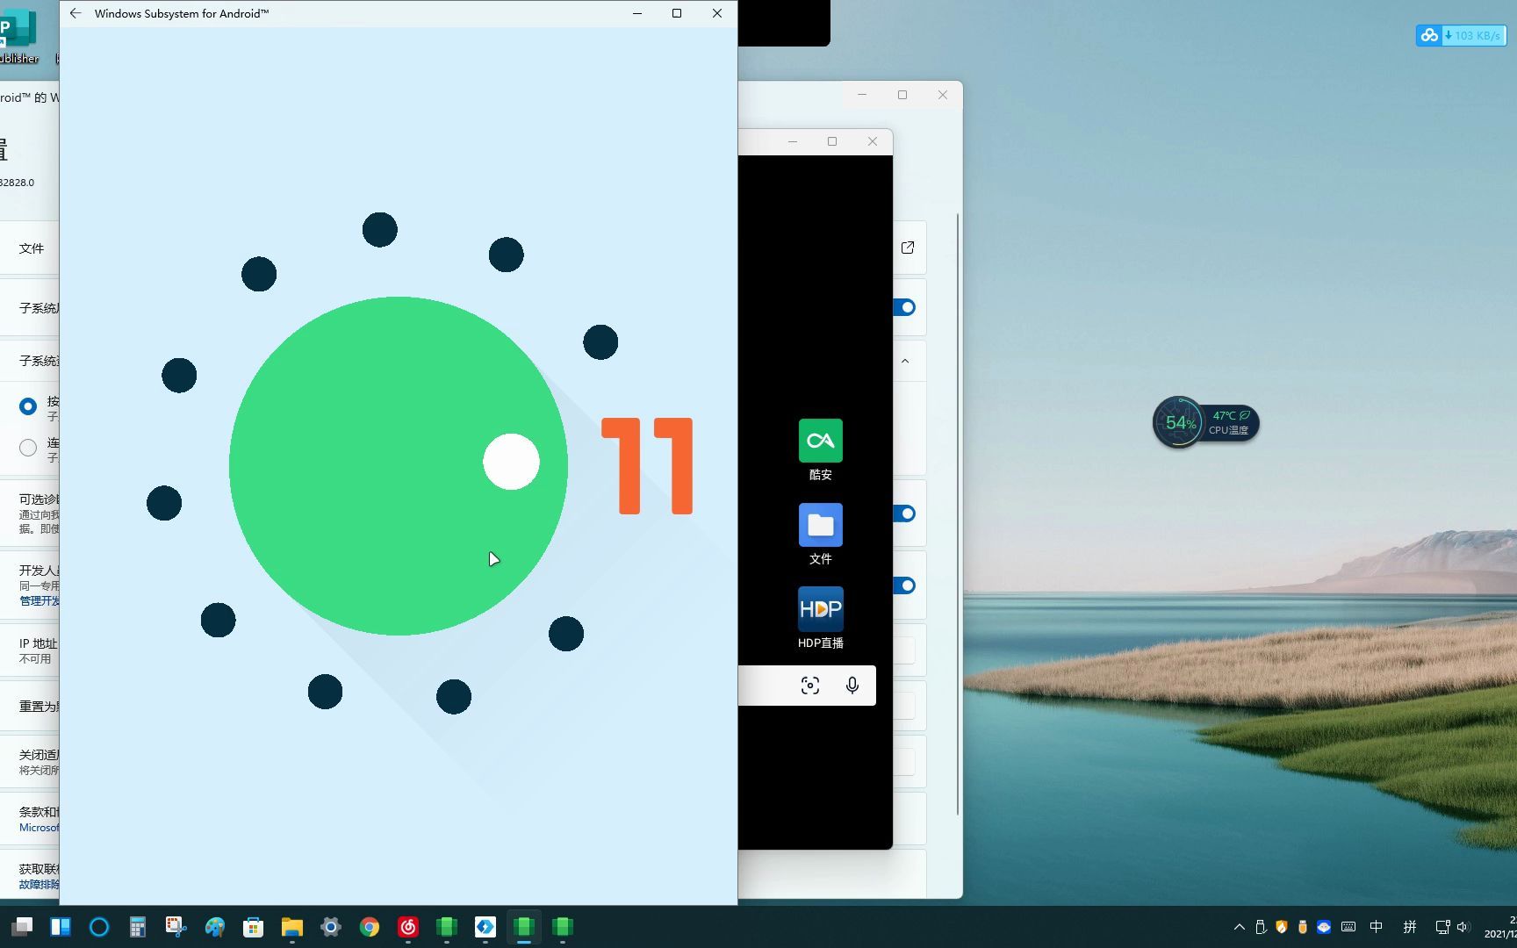This screenshot has width=1517, height=948.
Task: Open the Publisher desktop shortcut
Action: (x=18, y=37)
